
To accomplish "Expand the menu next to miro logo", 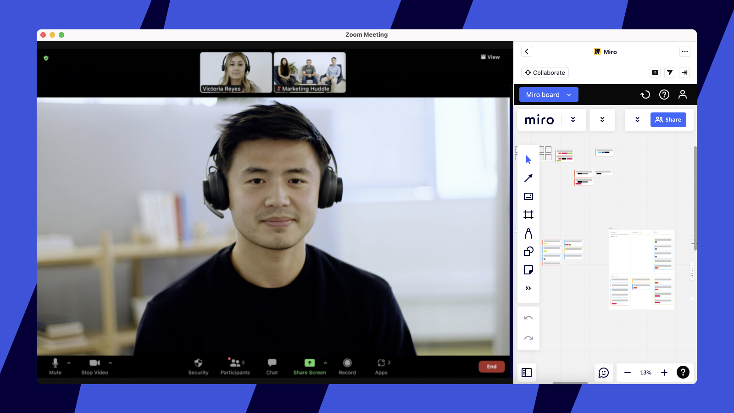I will (x=573, y=120).
